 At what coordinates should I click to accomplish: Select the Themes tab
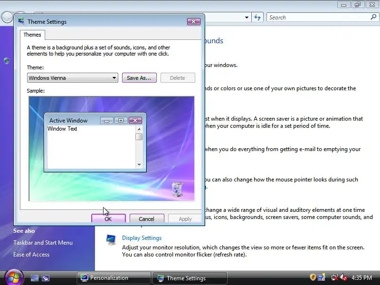[32, 35]
